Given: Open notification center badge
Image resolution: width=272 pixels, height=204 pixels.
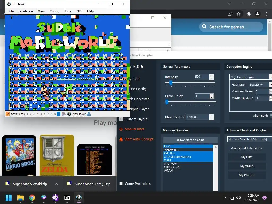Looking at the screenshot, I should click(265, 198).
